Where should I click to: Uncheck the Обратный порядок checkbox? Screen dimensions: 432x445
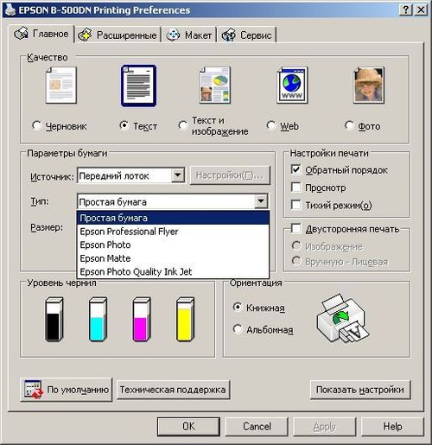coord(296,169)
